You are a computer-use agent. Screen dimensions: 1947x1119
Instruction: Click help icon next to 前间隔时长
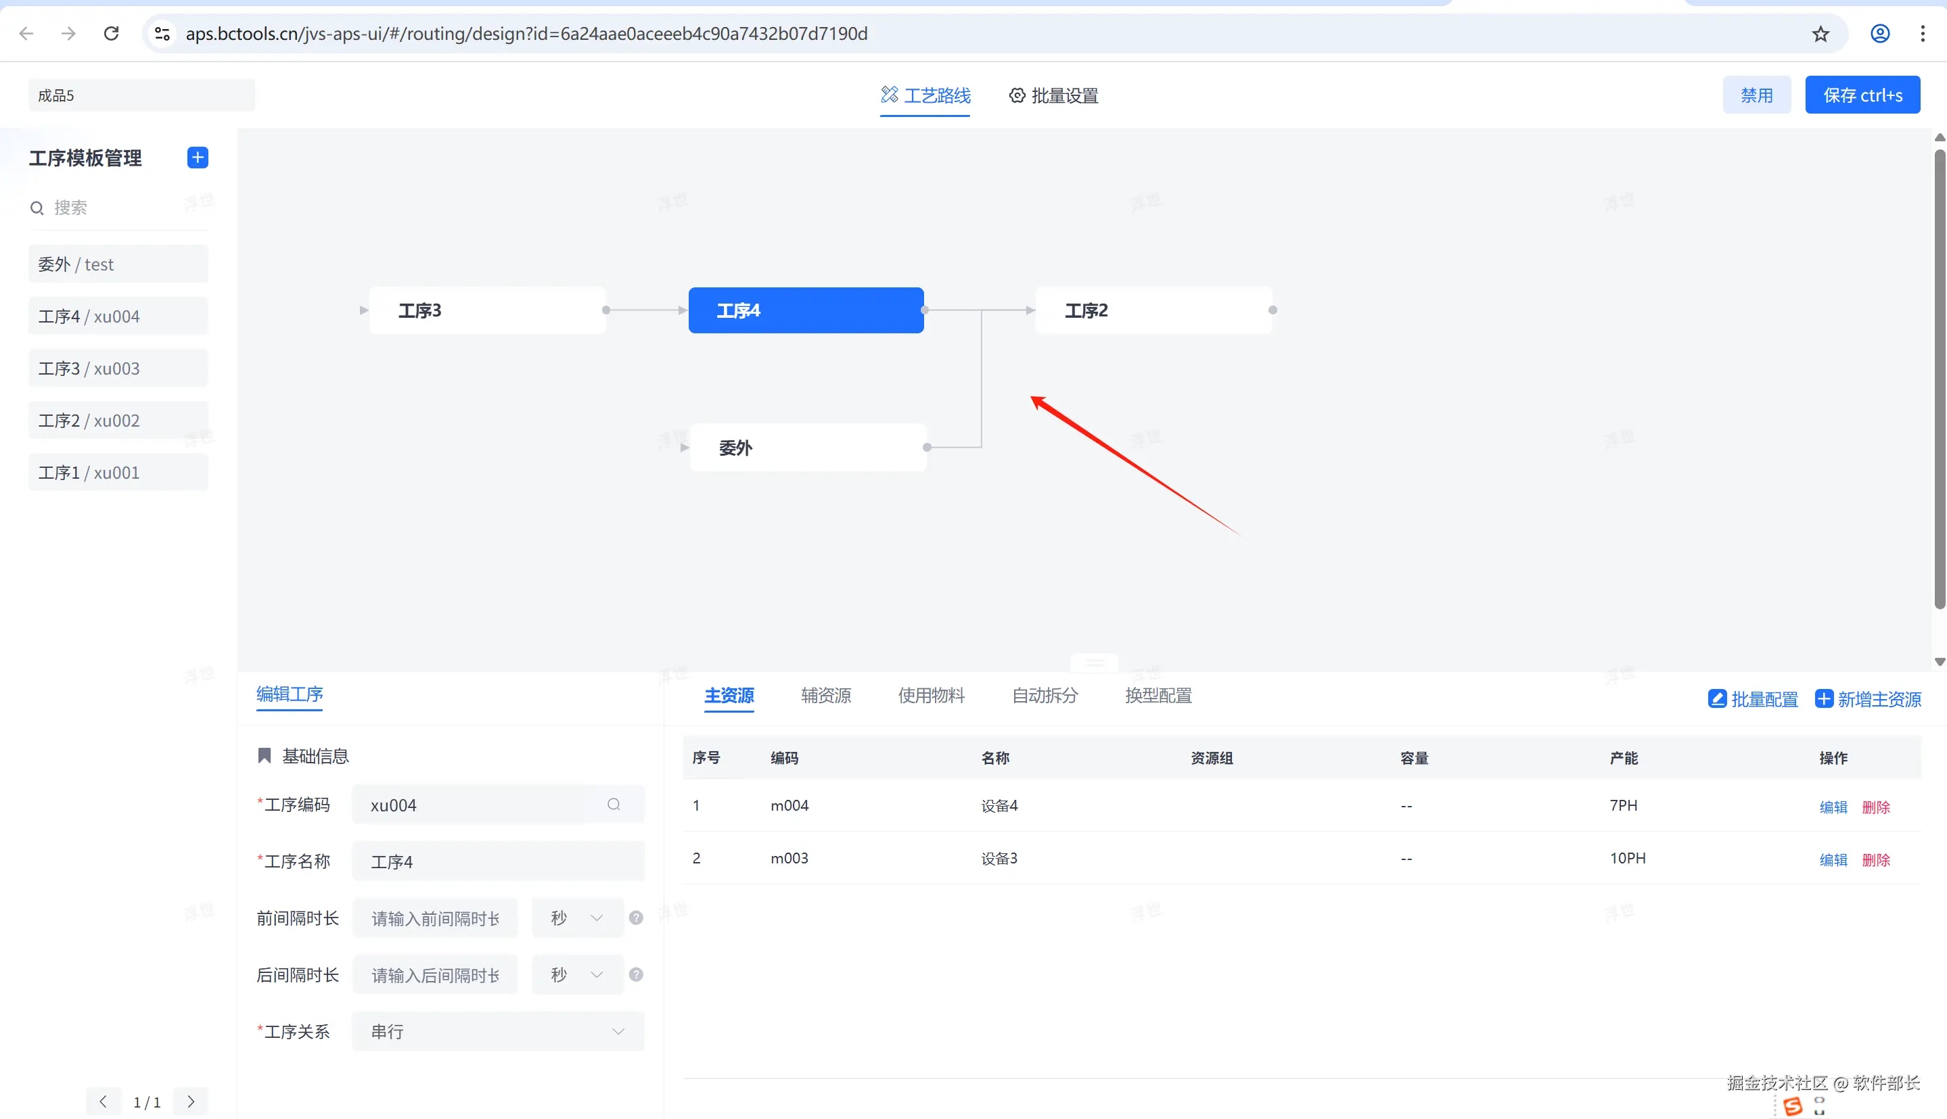pyautogui.click(x=636, y=918)
